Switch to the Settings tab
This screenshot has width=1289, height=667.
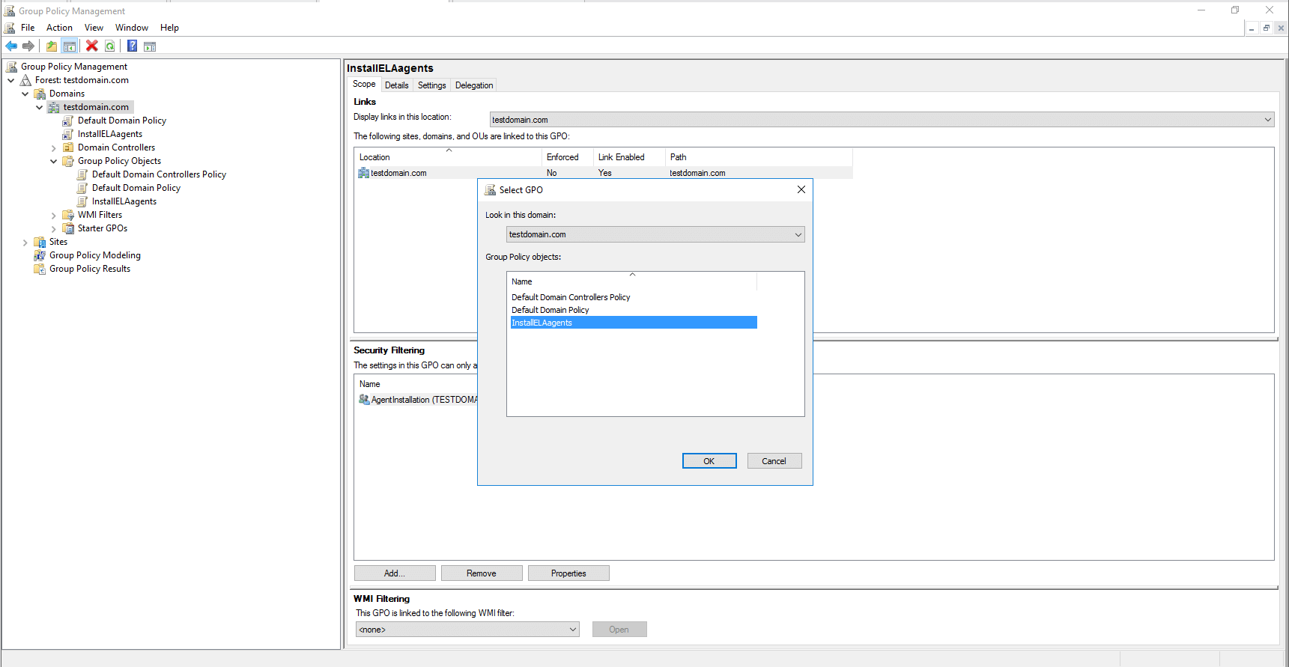click(432, 85)
